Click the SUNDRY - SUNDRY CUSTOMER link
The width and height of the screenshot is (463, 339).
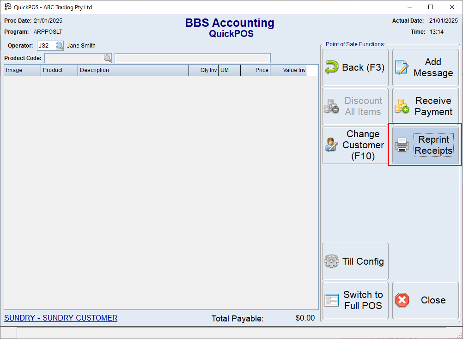click(x=61, y=318)
